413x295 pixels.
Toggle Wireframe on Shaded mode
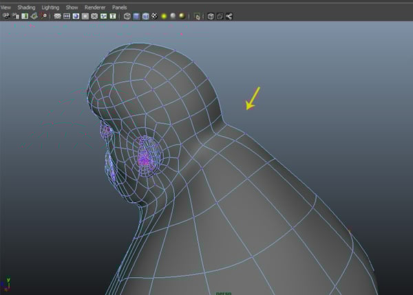point(145,16)
